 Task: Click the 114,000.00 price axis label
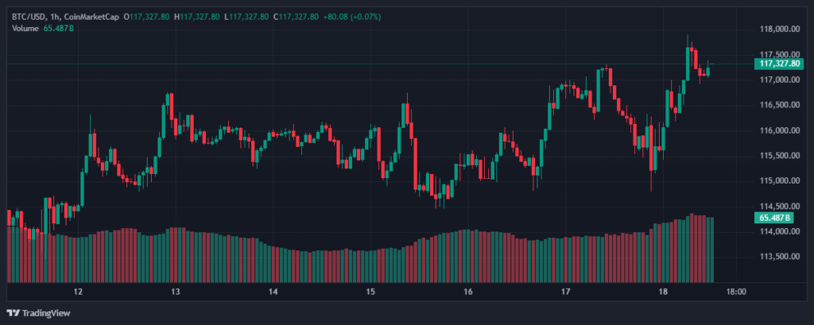[x=779, y=231]
